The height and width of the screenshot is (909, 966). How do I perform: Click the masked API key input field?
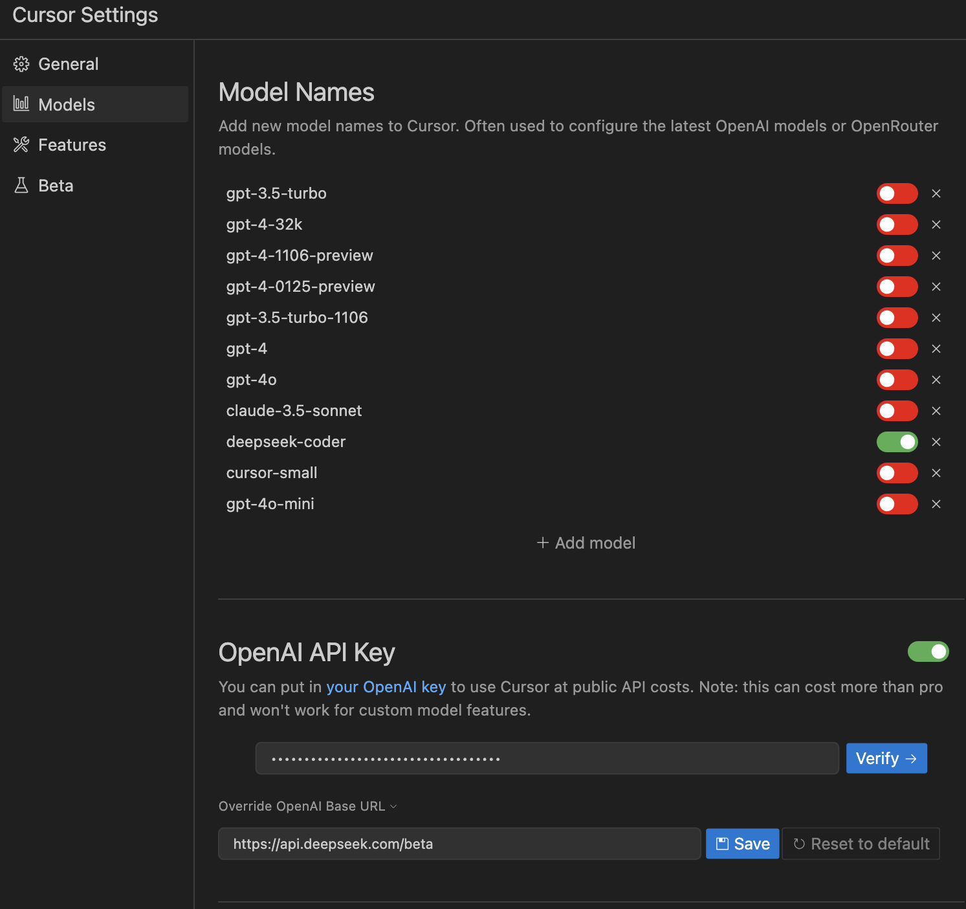(x=547, y=758)
